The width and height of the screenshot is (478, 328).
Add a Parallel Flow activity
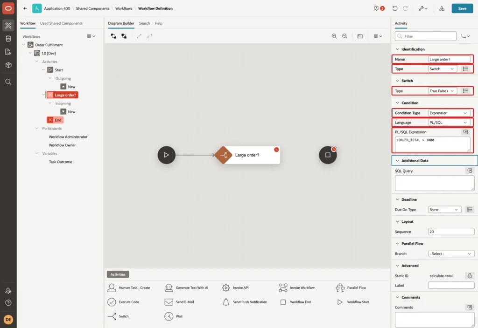pos(351,287)
